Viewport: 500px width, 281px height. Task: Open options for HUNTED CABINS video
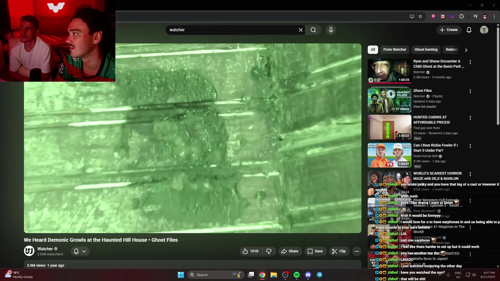[x=470, y=118]
